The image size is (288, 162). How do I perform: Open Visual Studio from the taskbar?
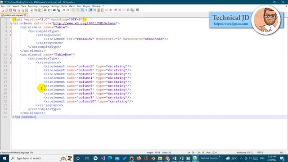pos(103,158)
